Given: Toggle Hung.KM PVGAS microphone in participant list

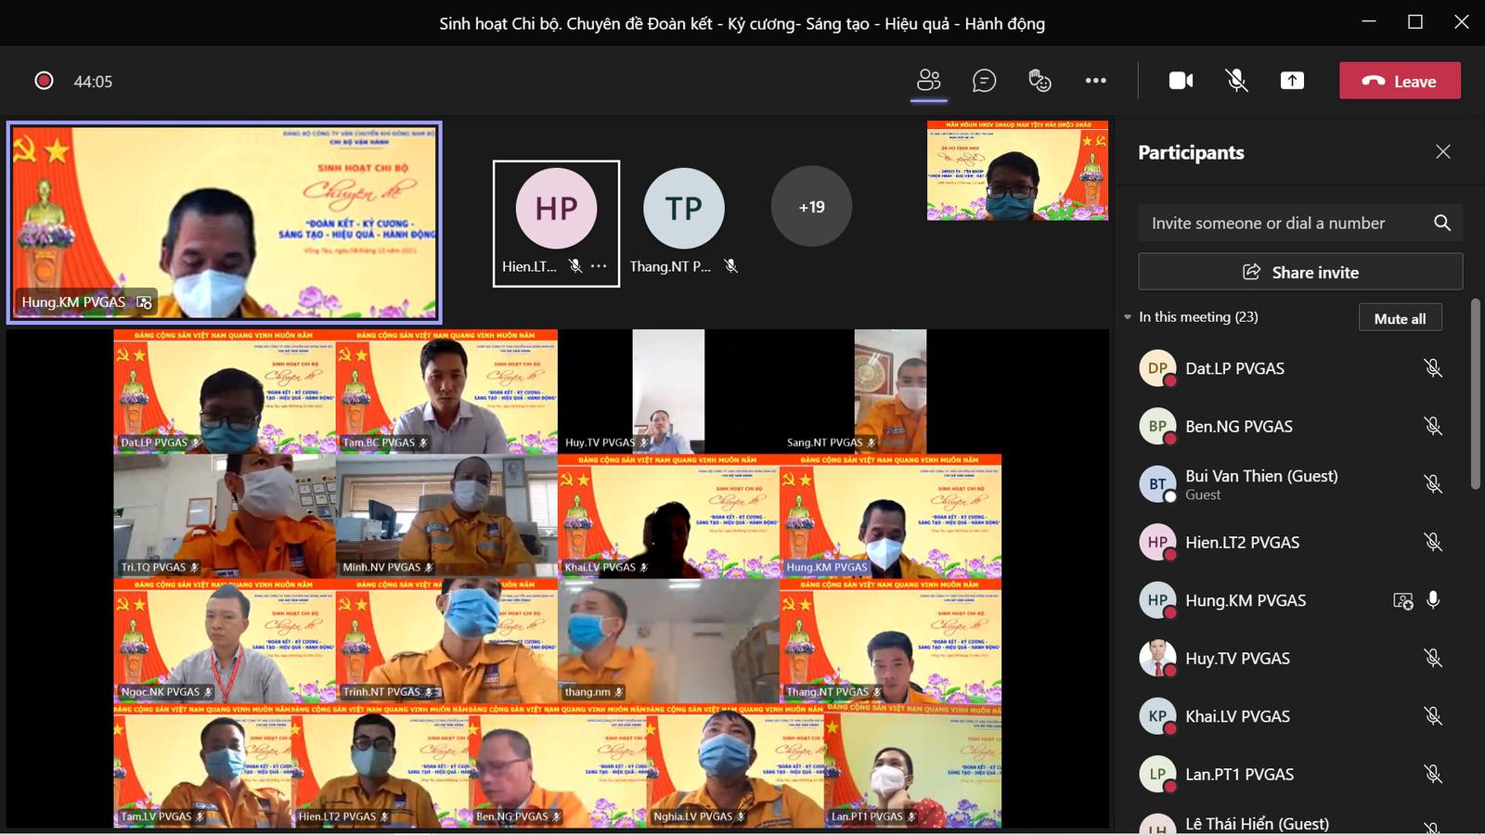Looking at the screenshot, I should click(1433, 600).
